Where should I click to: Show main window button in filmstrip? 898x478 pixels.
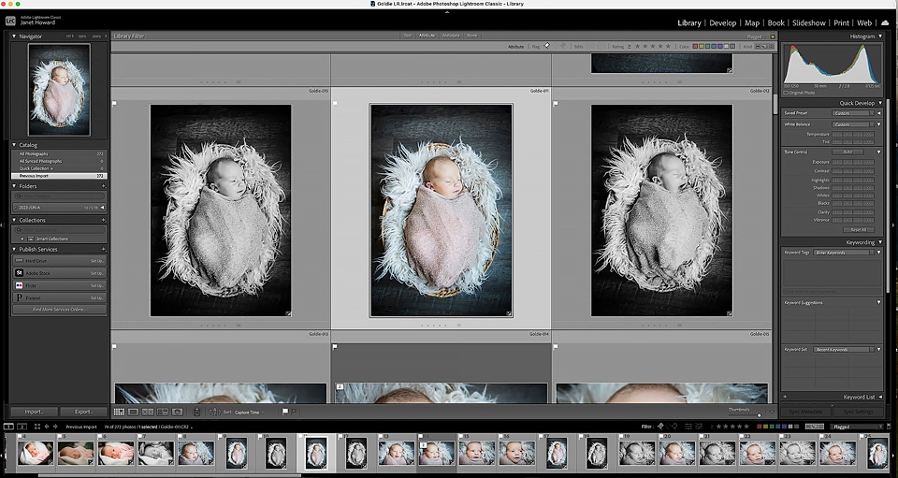tap(8, 427)
